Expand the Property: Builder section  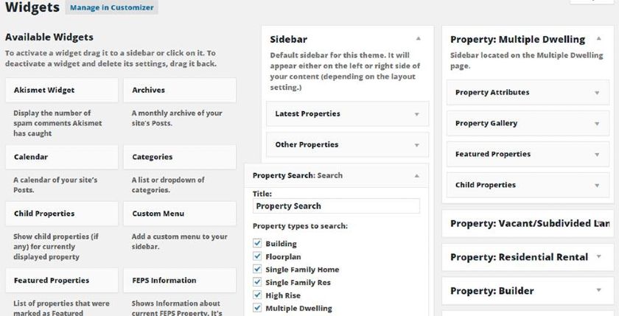tap(598, 290)
